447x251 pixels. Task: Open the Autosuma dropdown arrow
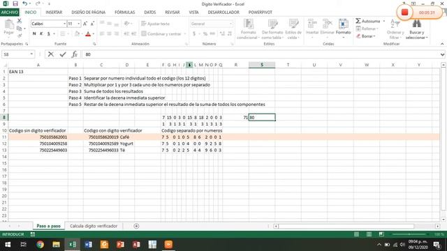(384, 21)
